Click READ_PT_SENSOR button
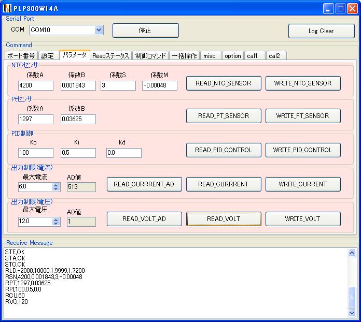The width and height of the screenshot is (361, 322). pos(224,116)
